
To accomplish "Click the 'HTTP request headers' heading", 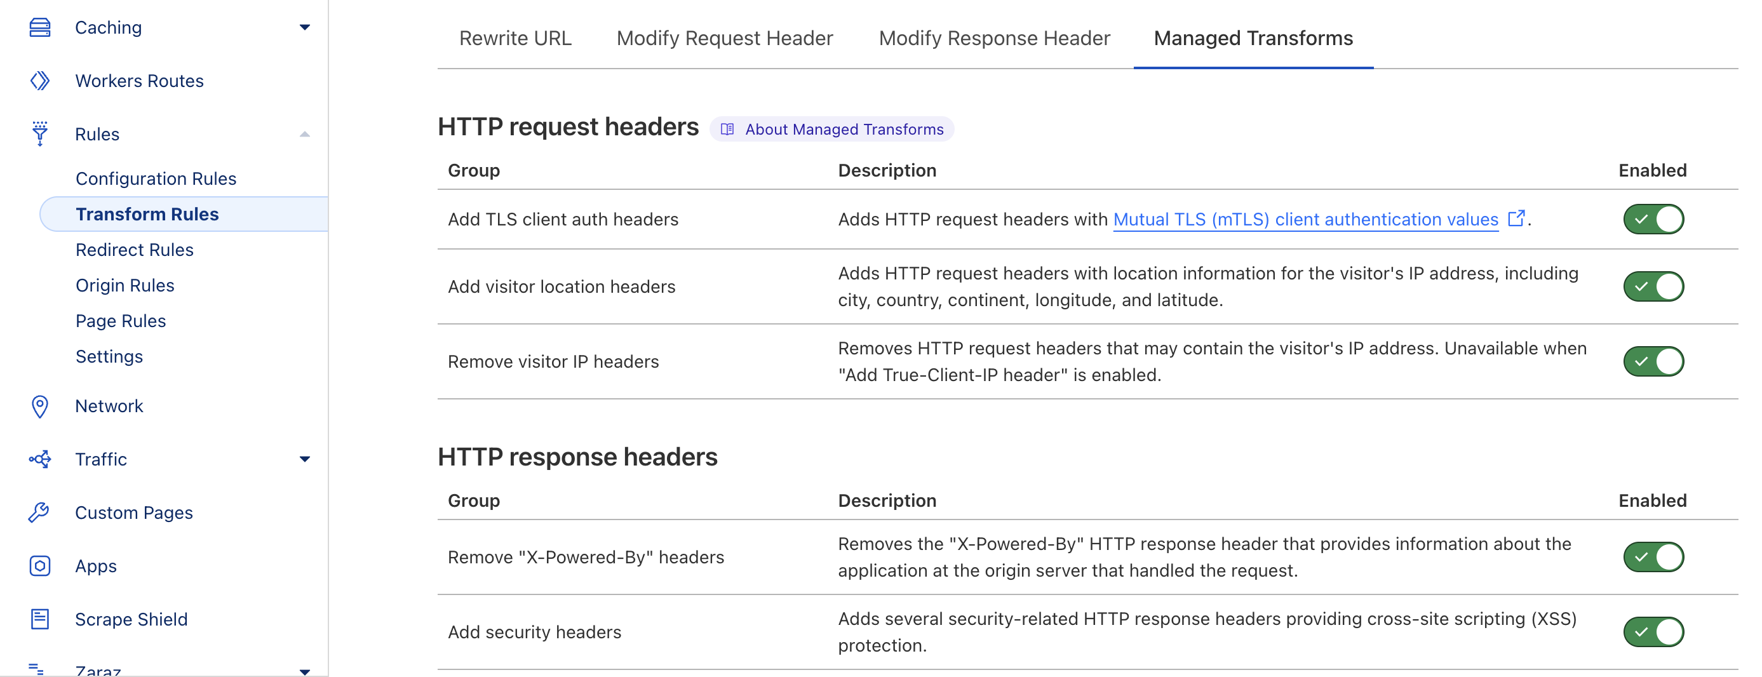I will [x=568, y=127].
